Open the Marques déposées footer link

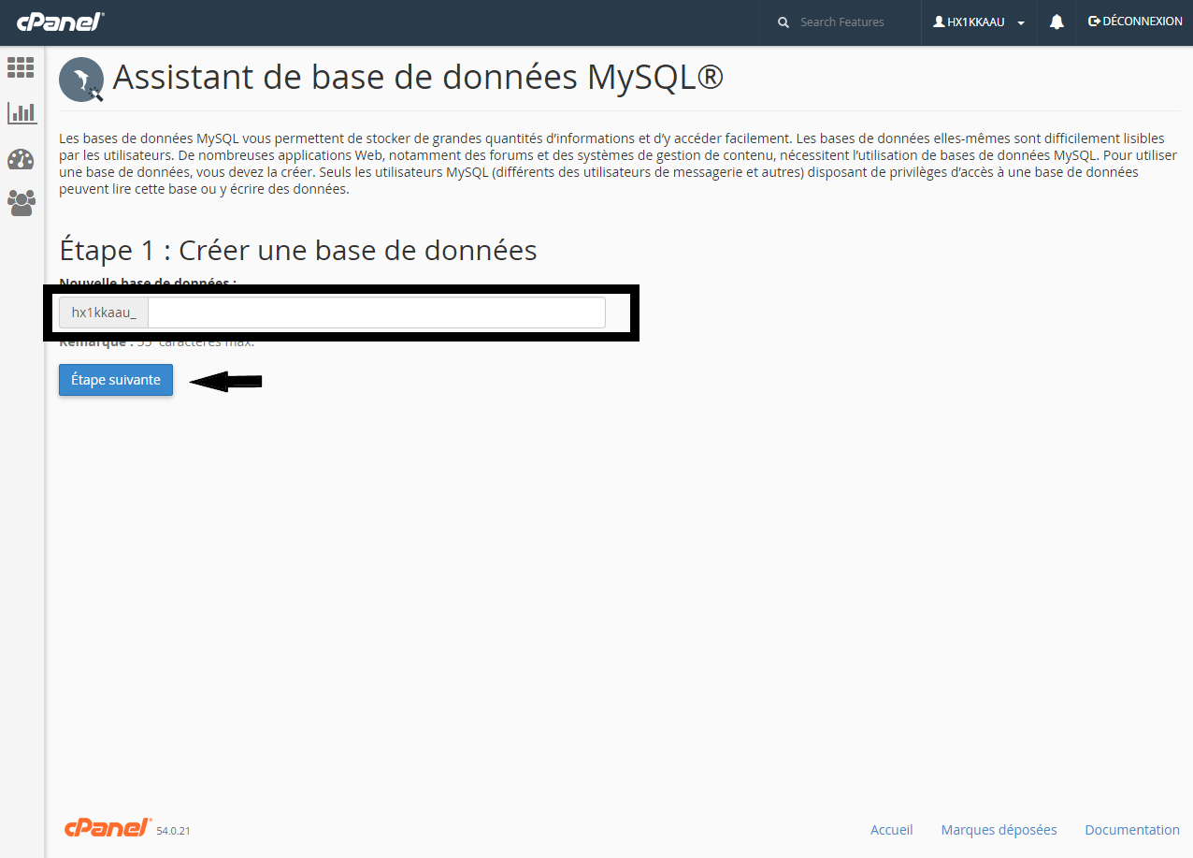pyautogui.click(x=999, y=830)
